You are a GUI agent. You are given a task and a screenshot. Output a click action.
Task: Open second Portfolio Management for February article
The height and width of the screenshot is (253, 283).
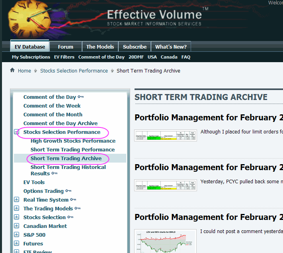[209, 167]
